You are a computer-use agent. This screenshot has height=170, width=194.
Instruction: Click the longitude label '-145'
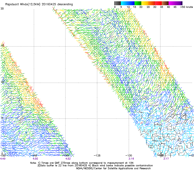pos(34,155)
